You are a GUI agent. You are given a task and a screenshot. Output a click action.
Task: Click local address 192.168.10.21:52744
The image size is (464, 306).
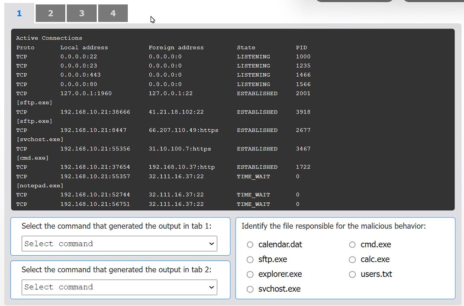[x=95, y=195]
